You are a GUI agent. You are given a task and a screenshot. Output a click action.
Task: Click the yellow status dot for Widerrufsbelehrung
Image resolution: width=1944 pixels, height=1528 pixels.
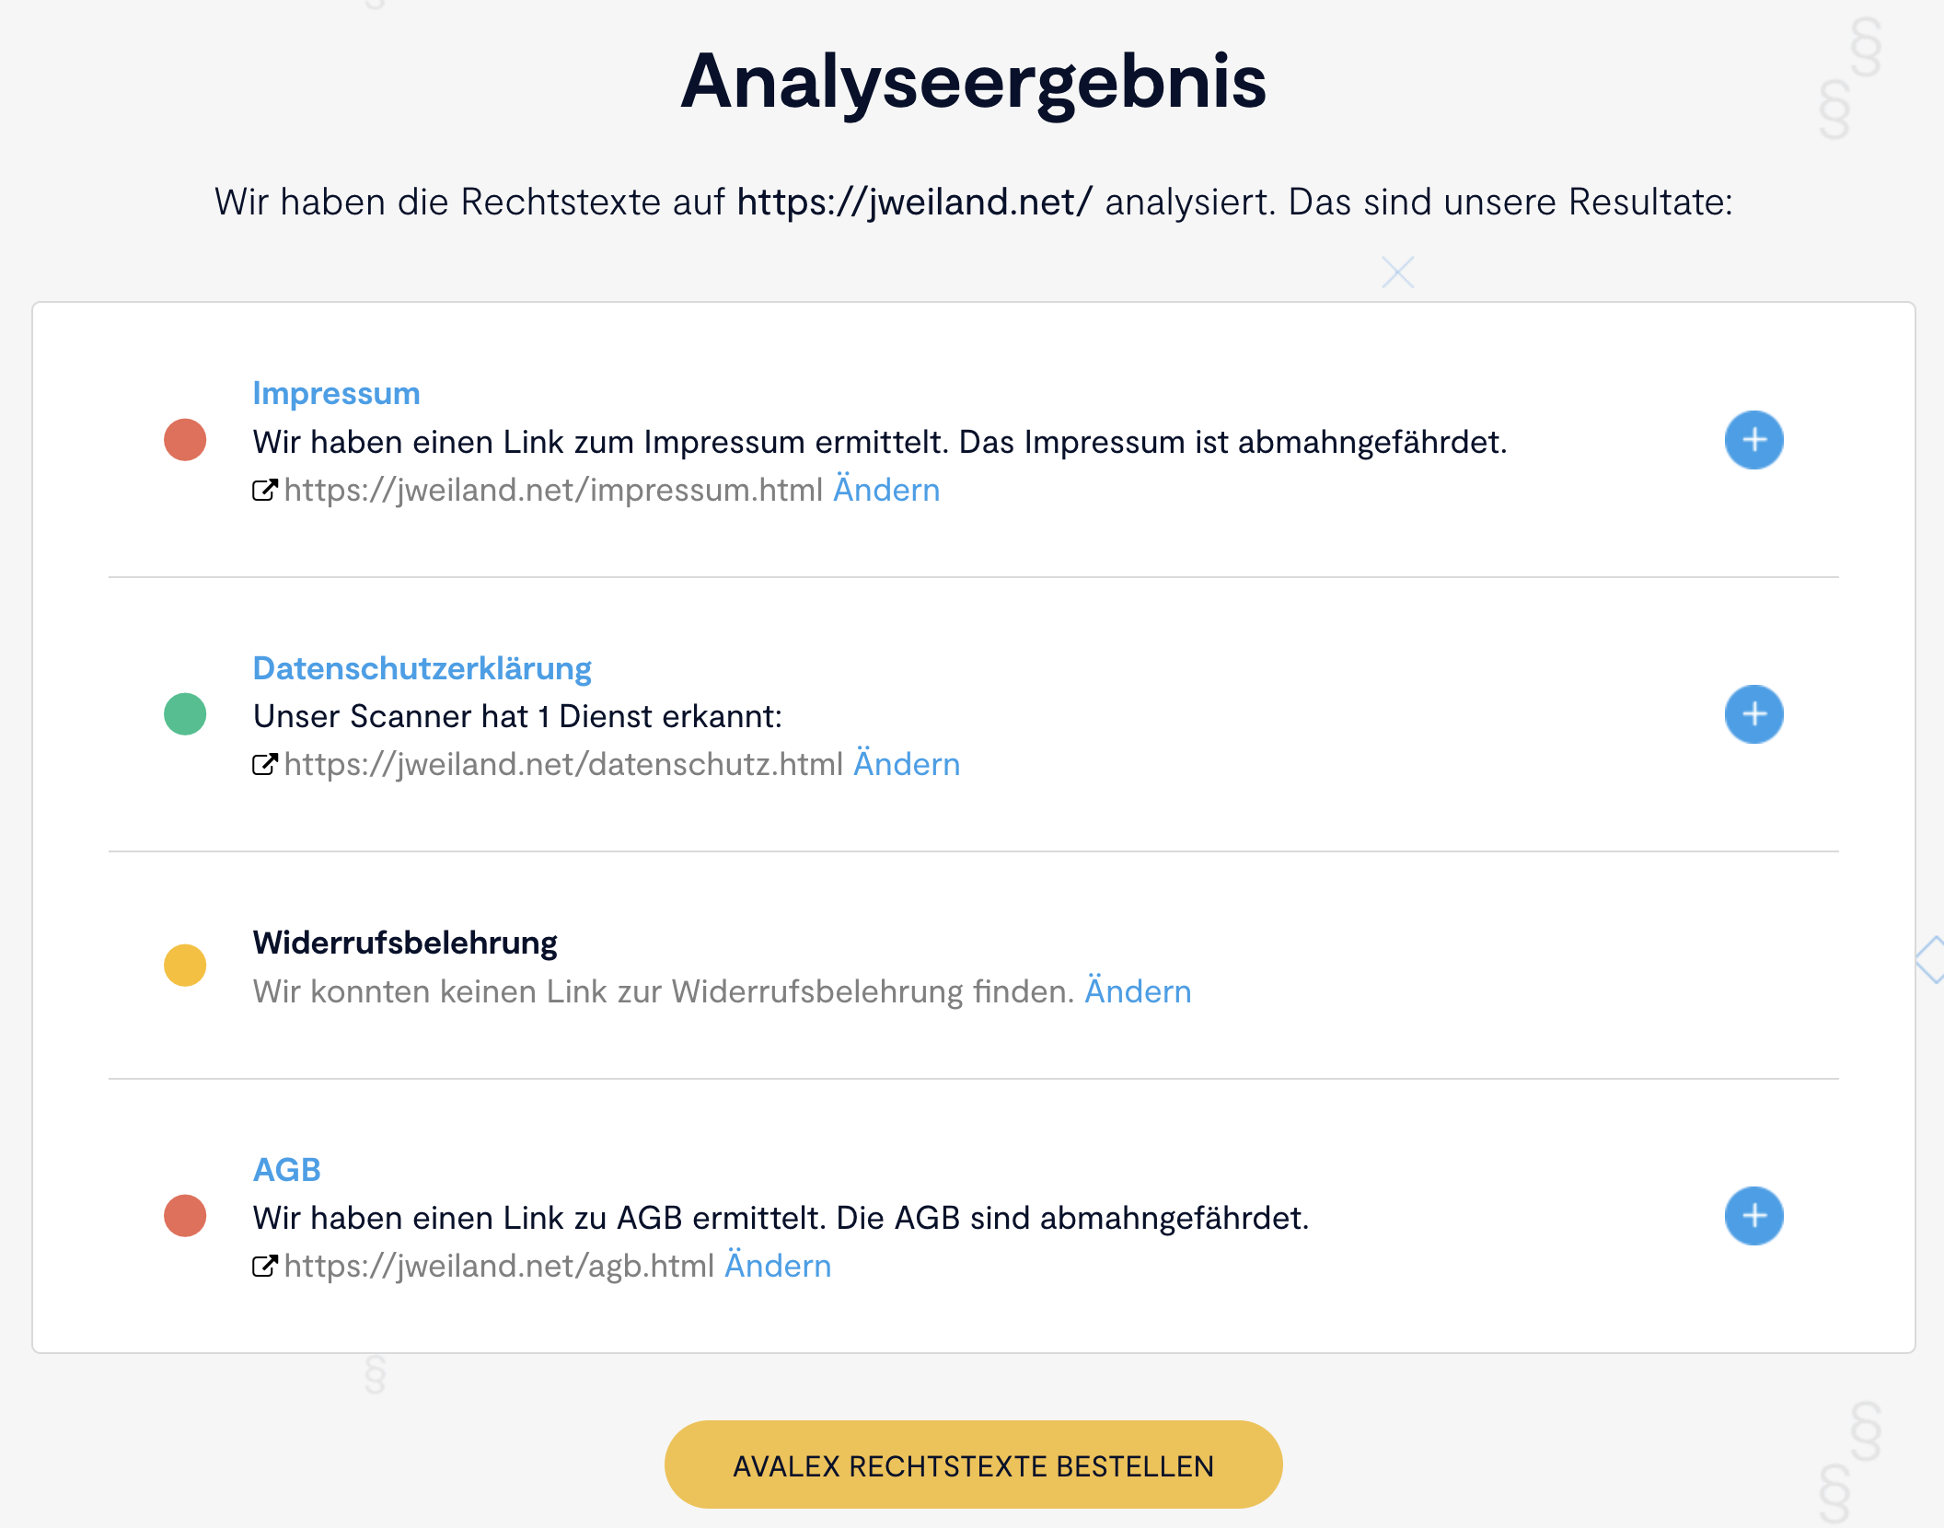click(185, 966)
